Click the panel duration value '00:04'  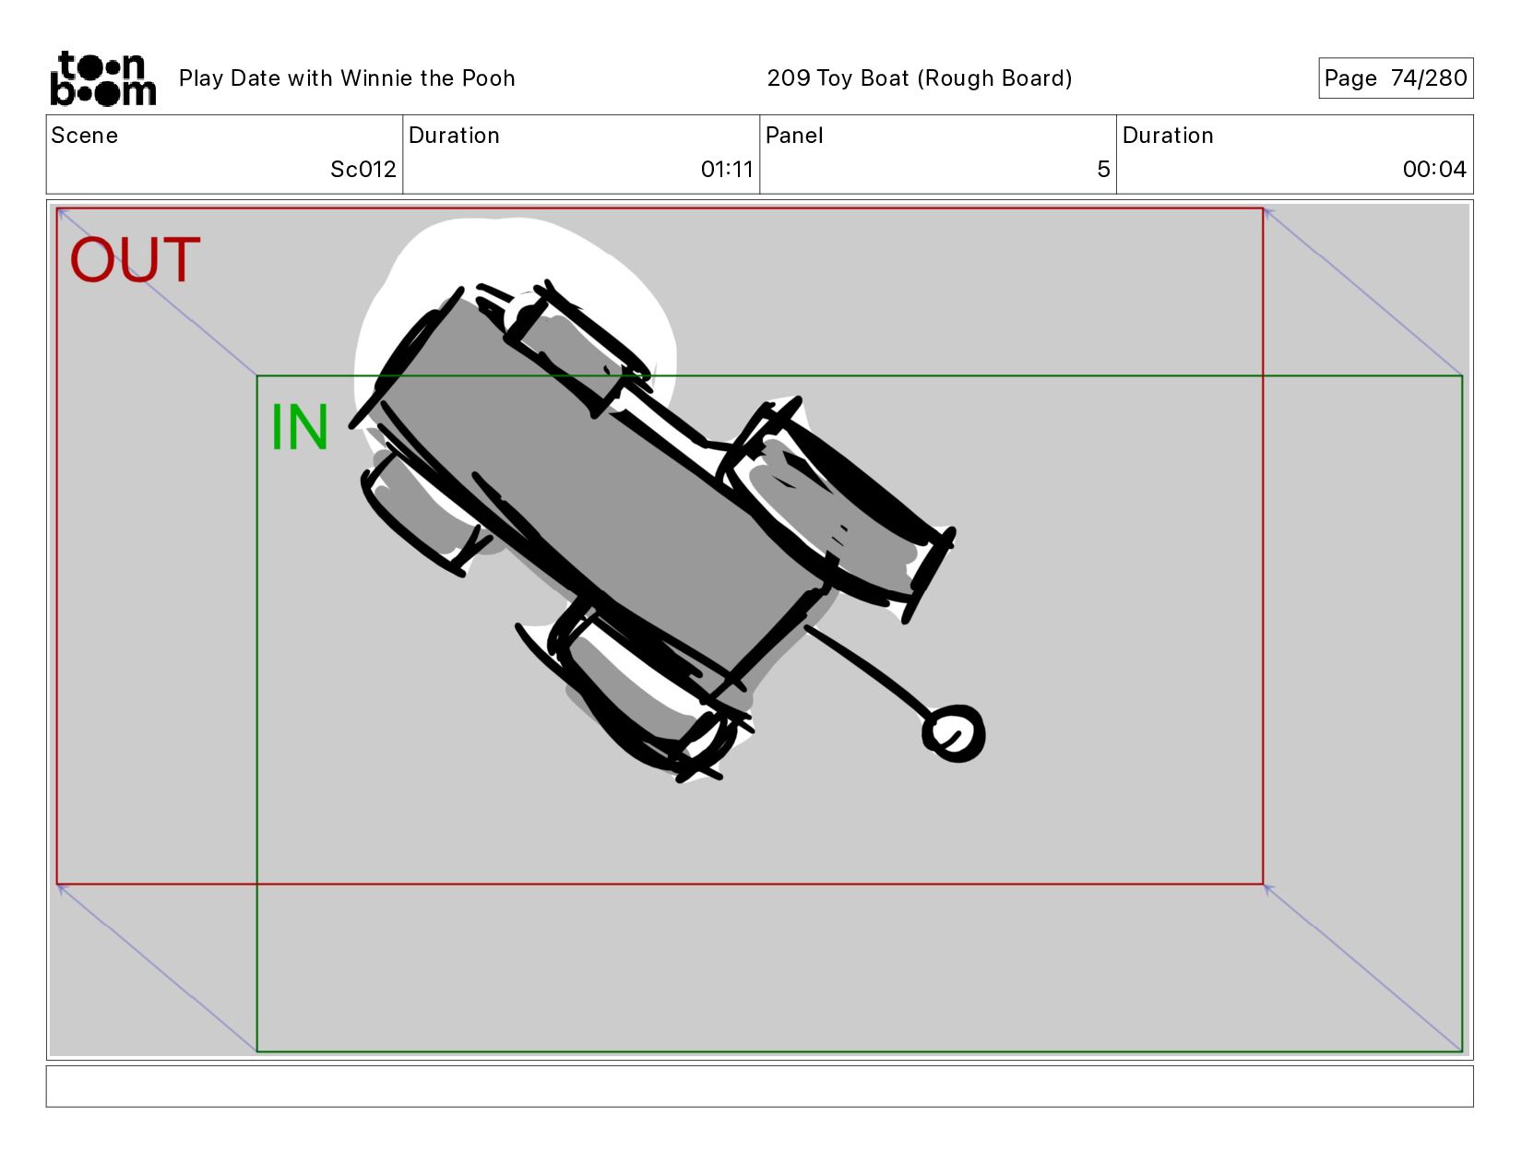pos(1434,170)
